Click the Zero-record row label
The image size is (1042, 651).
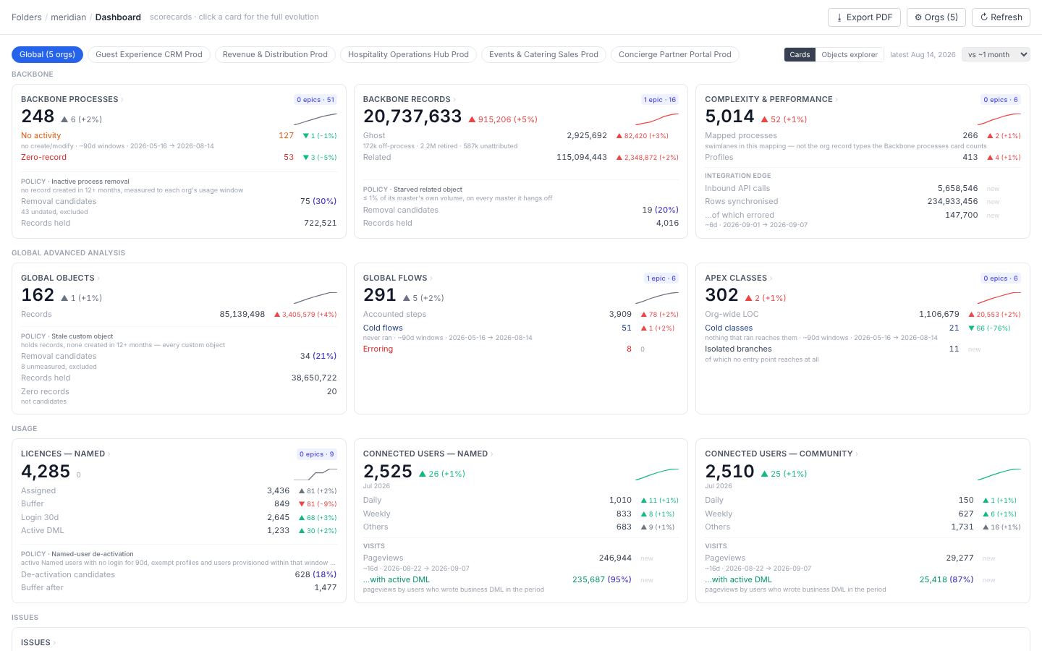coord(43,157)
